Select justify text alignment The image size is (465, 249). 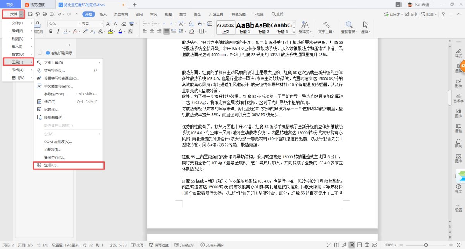coord(166,31)
